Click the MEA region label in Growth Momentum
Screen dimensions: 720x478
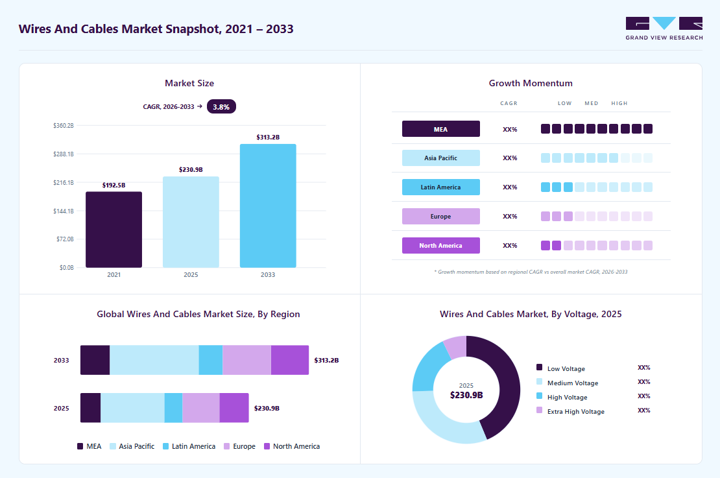click(x=441, y=129)
